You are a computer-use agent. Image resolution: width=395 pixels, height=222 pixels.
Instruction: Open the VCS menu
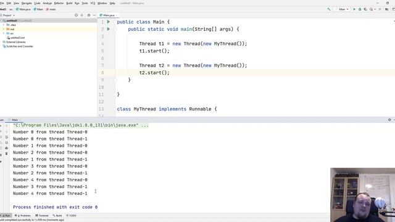coord(93,3)
